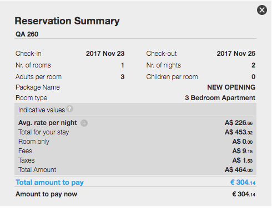
Task: Click the blue € 304.14 total to pay
Action: click(243, 183)
